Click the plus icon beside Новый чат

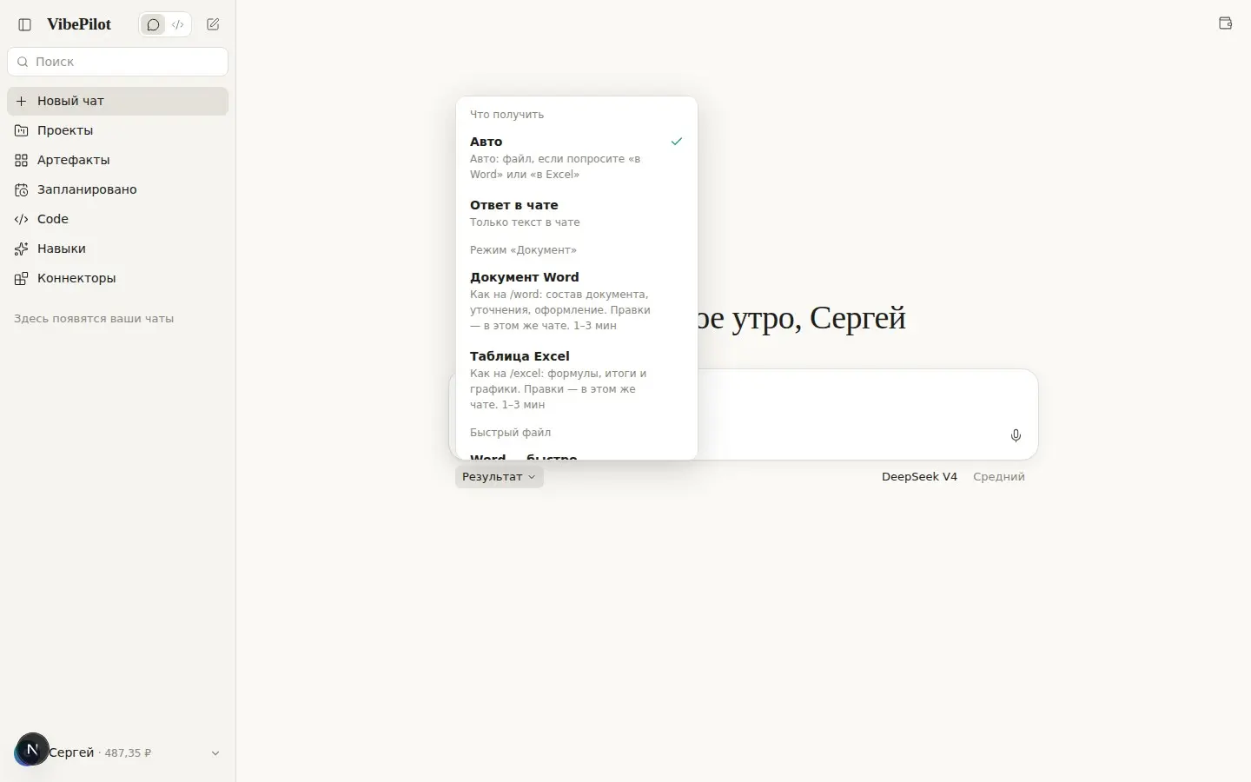[x=22, y=101]
